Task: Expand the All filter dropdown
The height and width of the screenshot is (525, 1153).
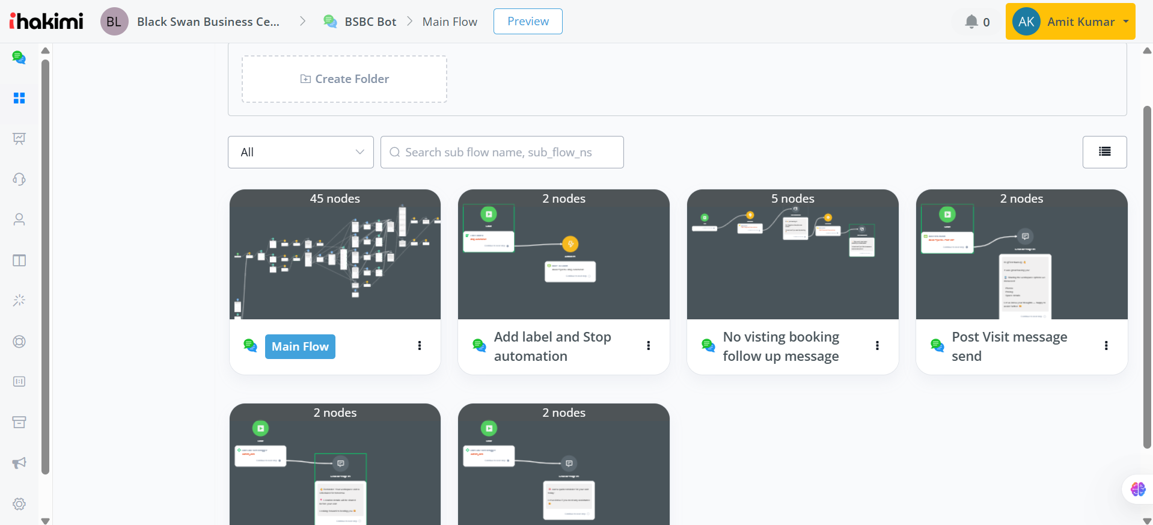Action: [301, 152]
